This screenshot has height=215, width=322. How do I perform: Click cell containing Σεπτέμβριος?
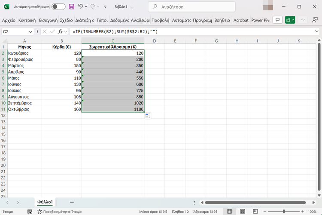(24, 103)
